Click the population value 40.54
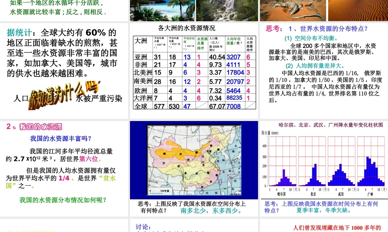The height and width of the screenshot is (232, 388). click(217, 57)
